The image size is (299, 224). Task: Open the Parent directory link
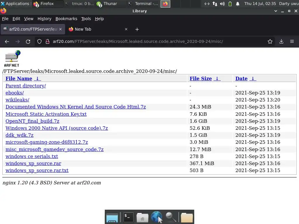point(26,86)
